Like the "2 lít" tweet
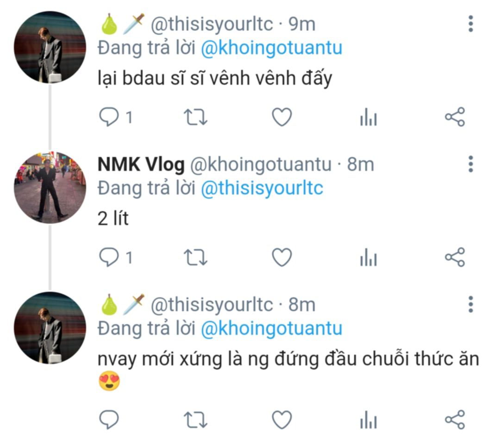 pyautogui.click(x=281, y=257)
